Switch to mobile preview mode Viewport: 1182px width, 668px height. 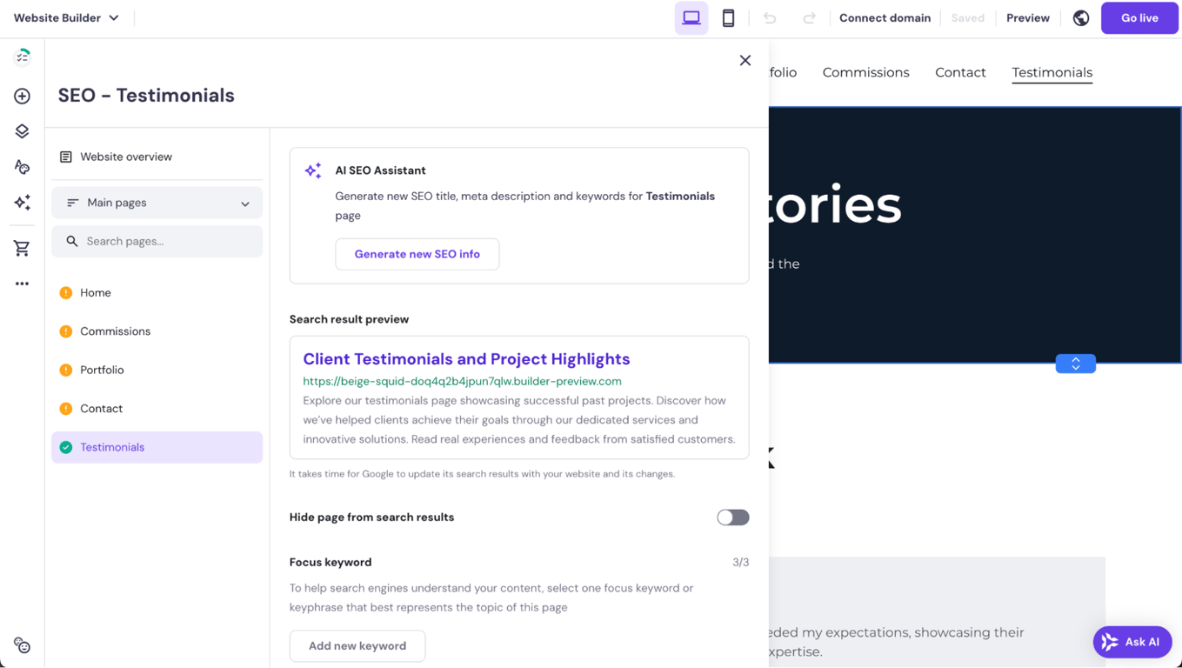(727, 17)
